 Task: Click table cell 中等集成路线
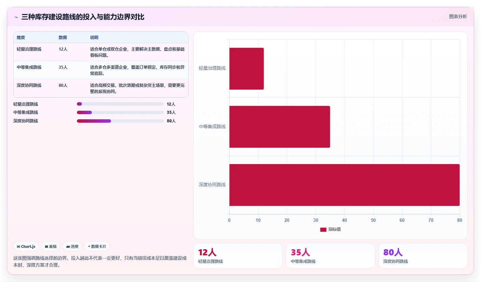coord(29,67)
